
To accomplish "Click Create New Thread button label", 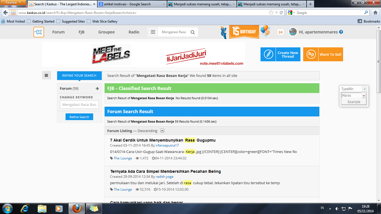I will click(288, 54).
